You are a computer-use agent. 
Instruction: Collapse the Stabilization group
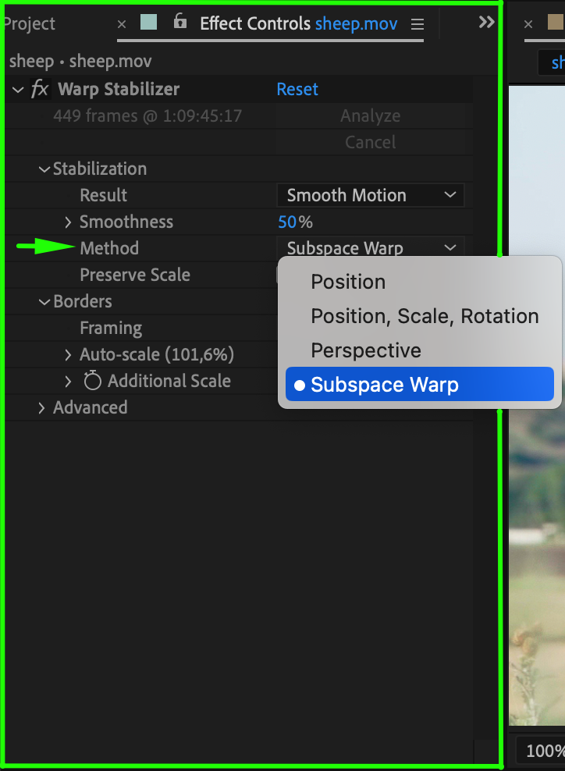click(x=44, y=169)
